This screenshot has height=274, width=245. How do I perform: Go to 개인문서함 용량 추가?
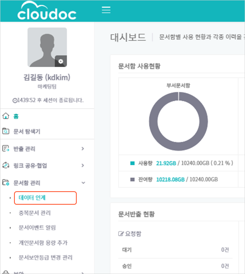tap(43, 243)
